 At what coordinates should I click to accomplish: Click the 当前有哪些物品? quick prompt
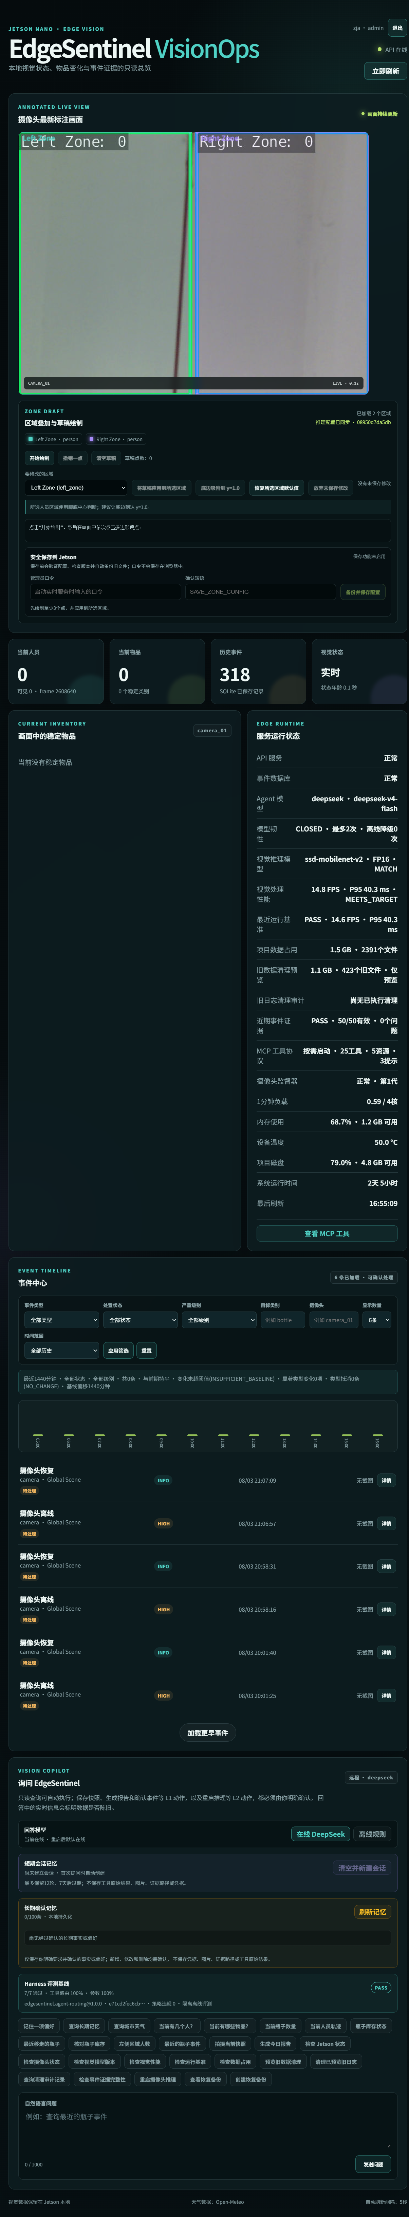point(229,2026)
